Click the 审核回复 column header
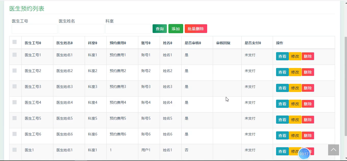The height and width of the screenshot is (161, 347). [x=223, y=43]
